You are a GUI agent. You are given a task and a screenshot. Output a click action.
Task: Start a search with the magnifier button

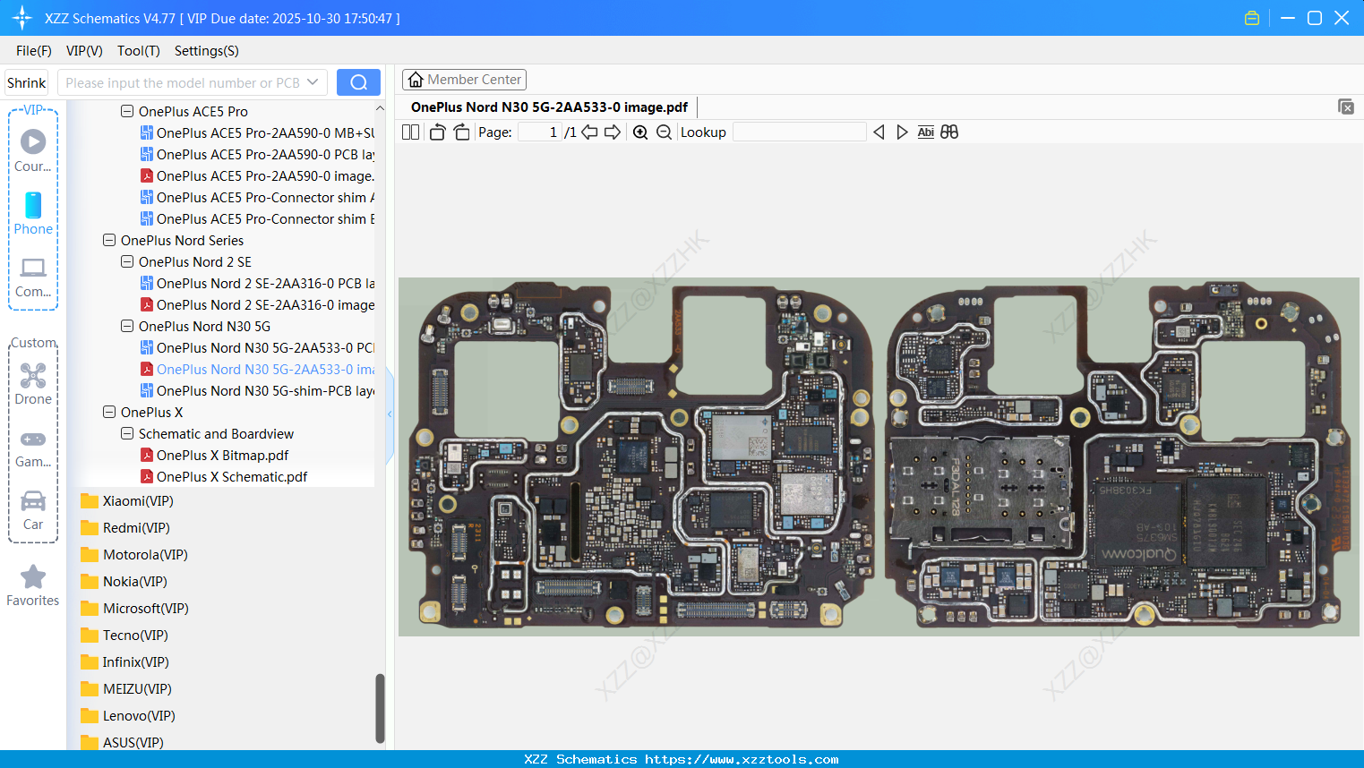[x=358, y=81]
